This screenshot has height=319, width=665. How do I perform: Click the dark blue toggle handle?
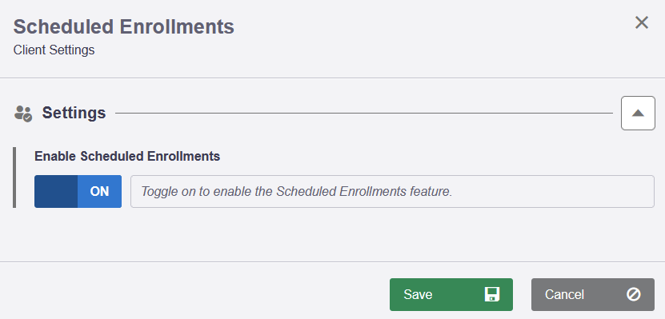pos(56,192)
